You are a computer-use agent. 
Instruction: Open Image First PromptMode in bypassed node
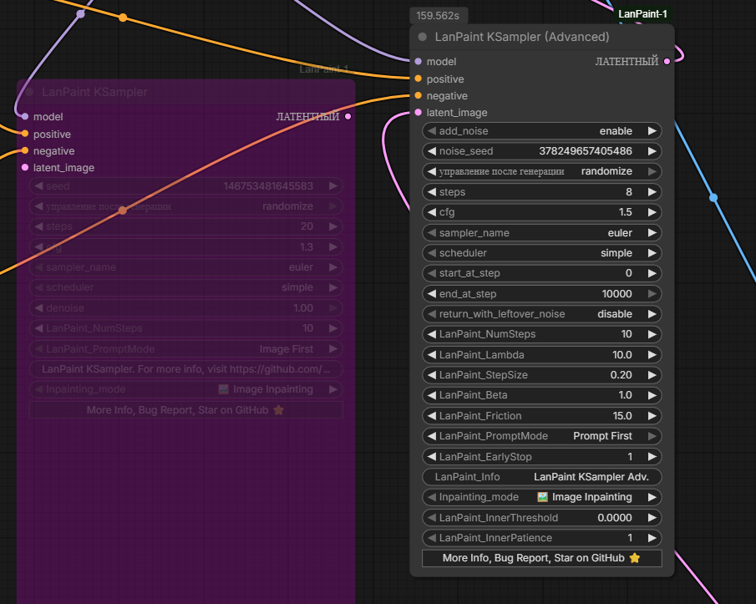click(x=185, y=349)
